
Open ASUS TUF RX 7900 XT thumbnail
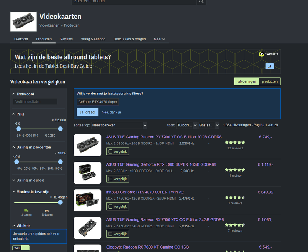[x=87, y=145]
